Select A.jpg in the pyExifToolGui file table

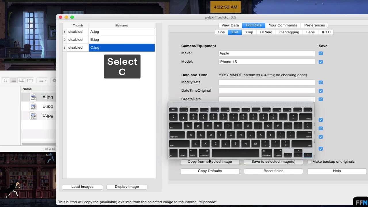pos(122,32)
